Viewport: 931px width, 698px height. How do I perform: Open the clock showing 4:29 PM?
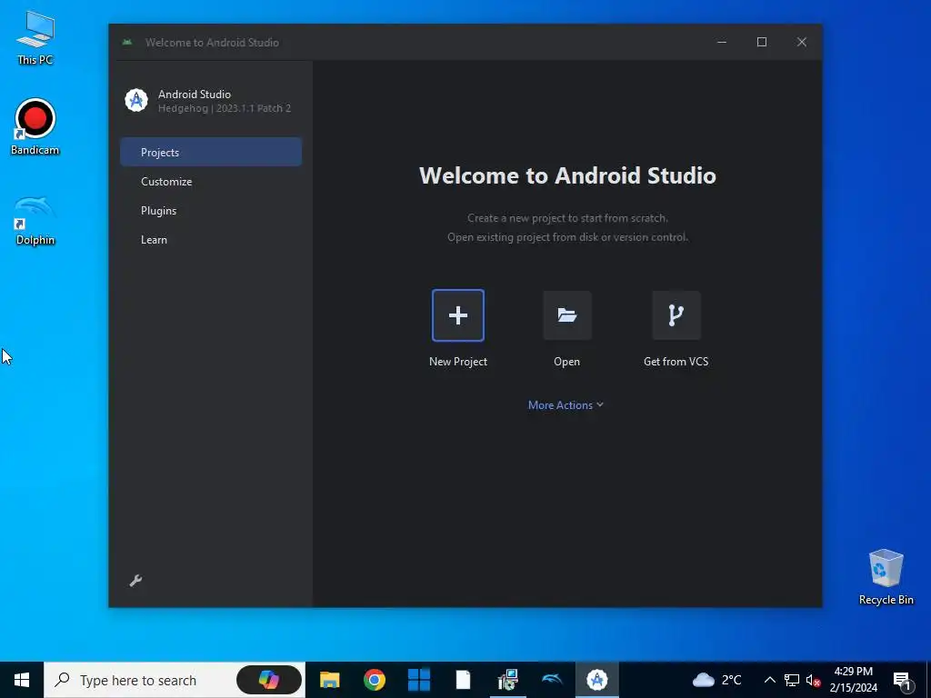pyautogui.click(x=853, y=680)
